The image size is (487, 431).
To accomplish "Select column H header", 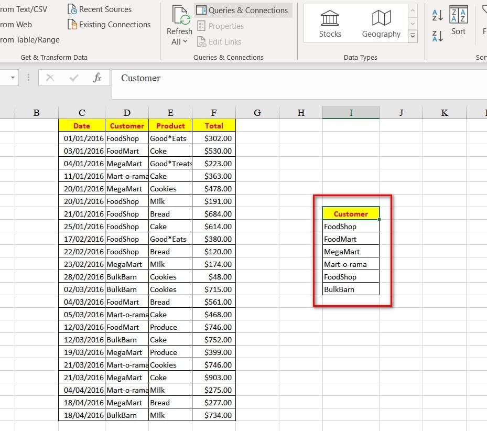I will click(x=301, y=113).
